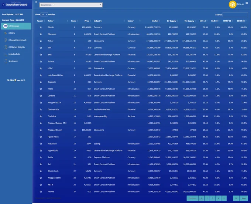Favorite the USDC row
The height and width of the screenshot is (204, 251).
click(41, 68)
